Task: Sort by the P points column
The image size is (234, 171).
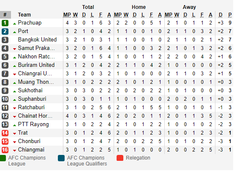Action: [x=230, y=15]
